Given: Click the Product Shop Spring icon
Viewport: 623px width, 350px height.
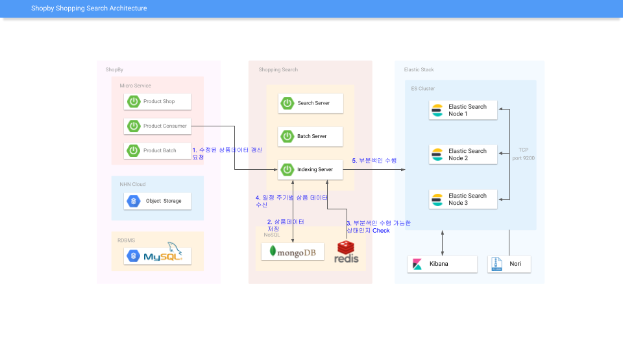Looking at the screenshot, I should pos(134,102).
